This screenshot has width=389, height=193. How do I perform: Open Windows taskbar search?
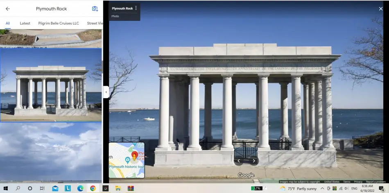18,188
